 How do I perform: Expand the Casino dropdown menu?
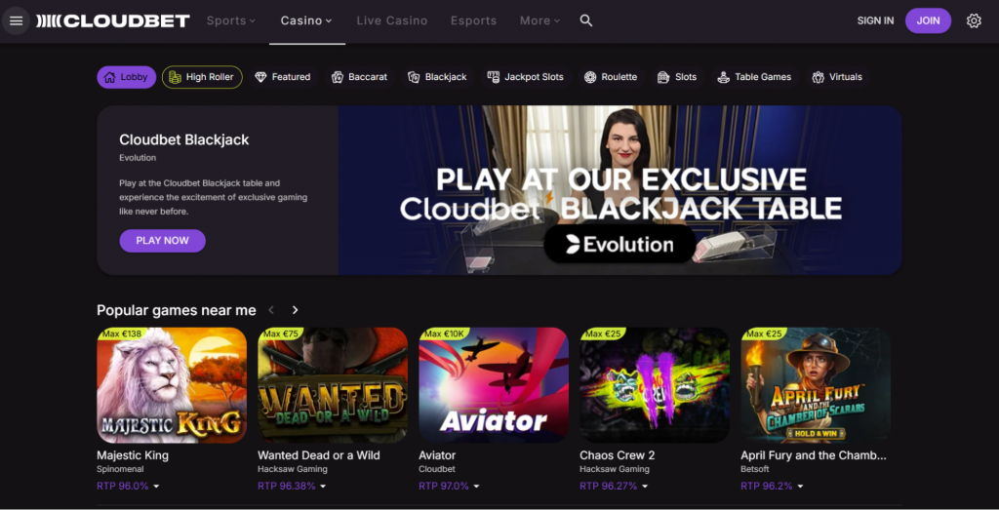click(x=306, y=20)
